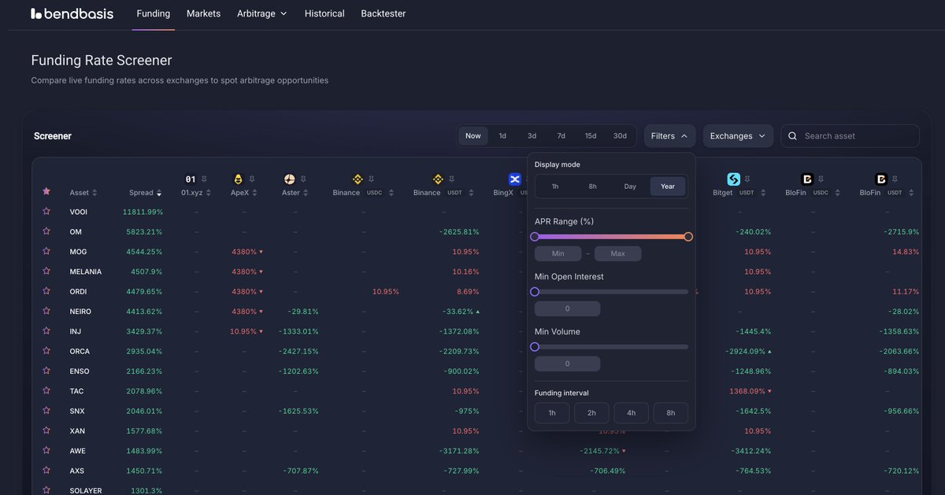
Task: Click the APR Range right slider handle
Action: pyautogui.click(x=688, y=236)
